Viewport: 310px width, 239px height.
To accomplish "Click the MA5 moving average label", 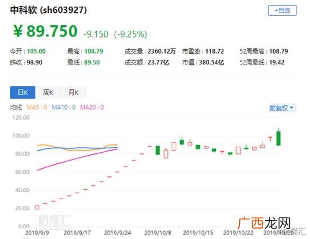I will pyautogui.click(x=37, y=107).
